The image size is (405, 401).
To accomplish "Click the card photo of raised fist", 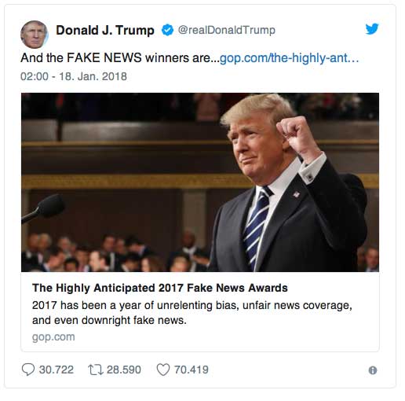I will [x=200, y=182].
